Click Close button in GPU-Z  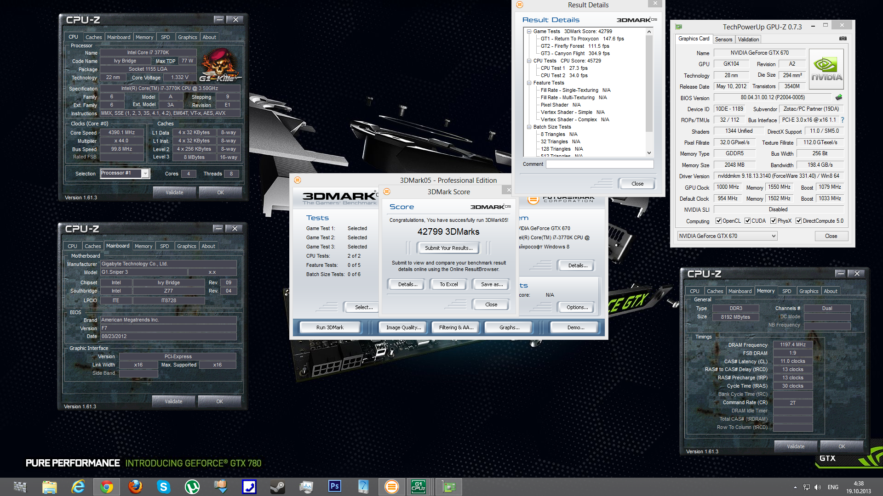(x=831, y=236)
